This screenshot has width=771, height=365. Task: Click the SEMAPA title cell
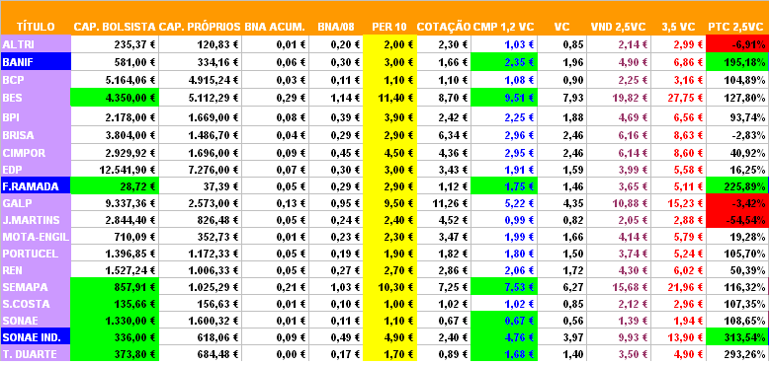coord(36,287)
